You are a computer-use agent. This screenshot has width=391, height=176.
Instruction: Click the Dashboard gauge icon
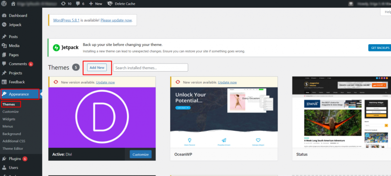[x=4, y=16]
